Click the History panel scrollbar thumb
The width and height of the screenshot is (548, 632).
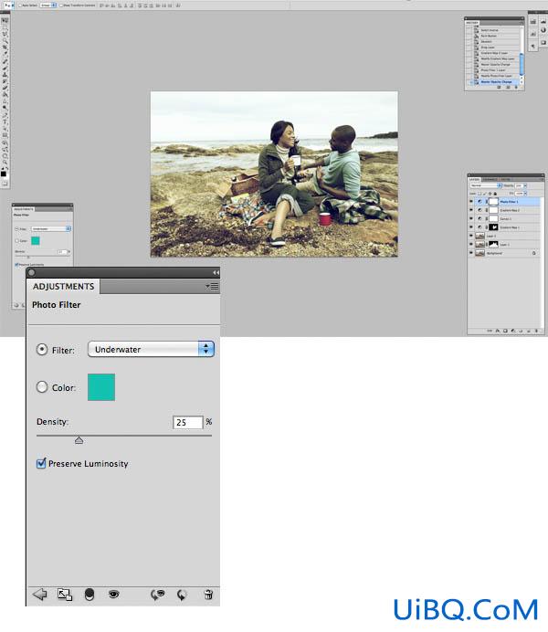(522, 64)
